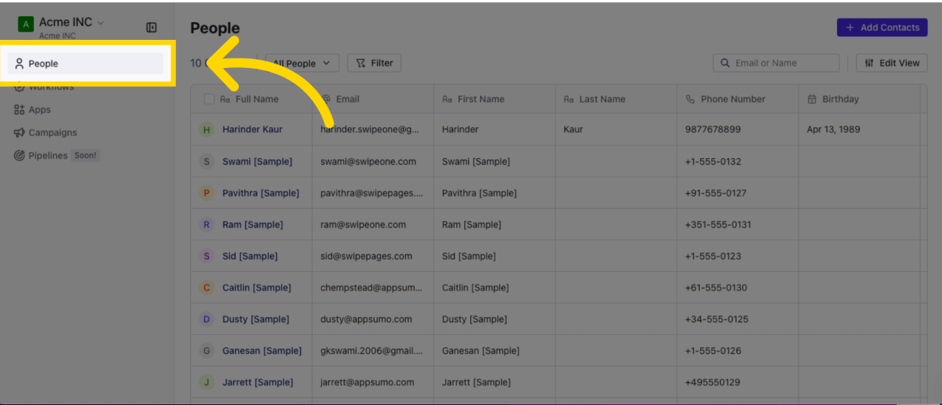Image resolution: width=942 pixels, height=405 pixels.
Task: Click the Harinder Kaur avatar icon
Action: coord(206,129)
